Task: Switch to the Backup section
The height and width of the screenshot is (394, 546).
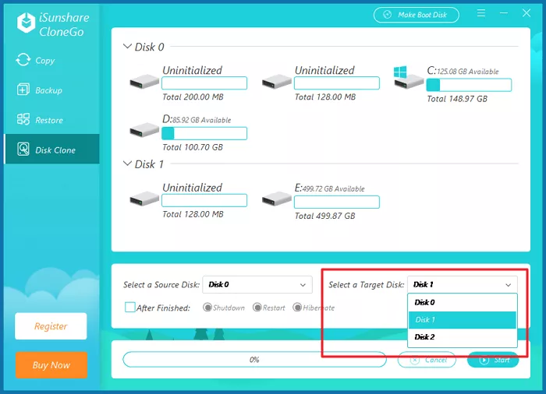Action: [x=51, y=90]
